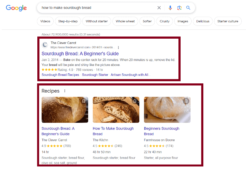
Task: Switch to the Images filter
Action: coord(183,21)
